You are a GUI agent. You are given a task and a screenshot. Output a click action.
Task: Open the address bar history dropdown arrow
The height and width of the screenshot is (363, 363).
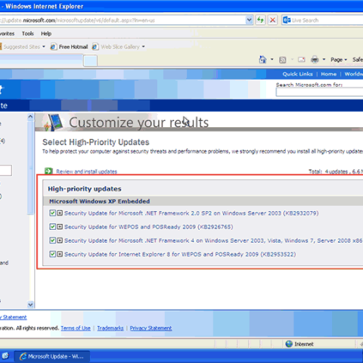(x=249, y=20)
